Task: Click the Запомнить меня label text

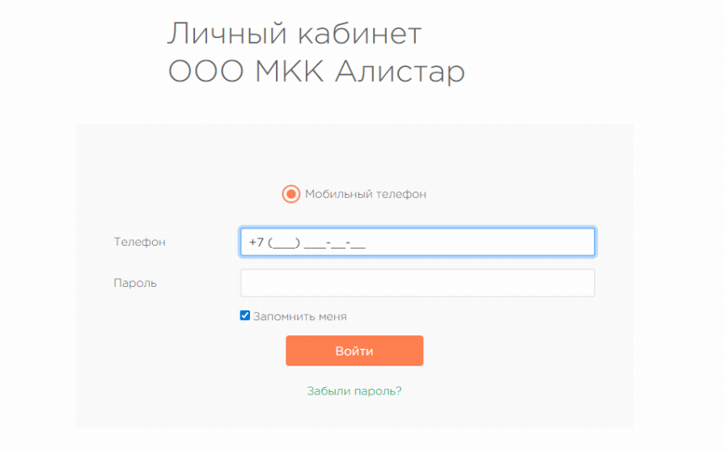Action: tap(299, 317)
